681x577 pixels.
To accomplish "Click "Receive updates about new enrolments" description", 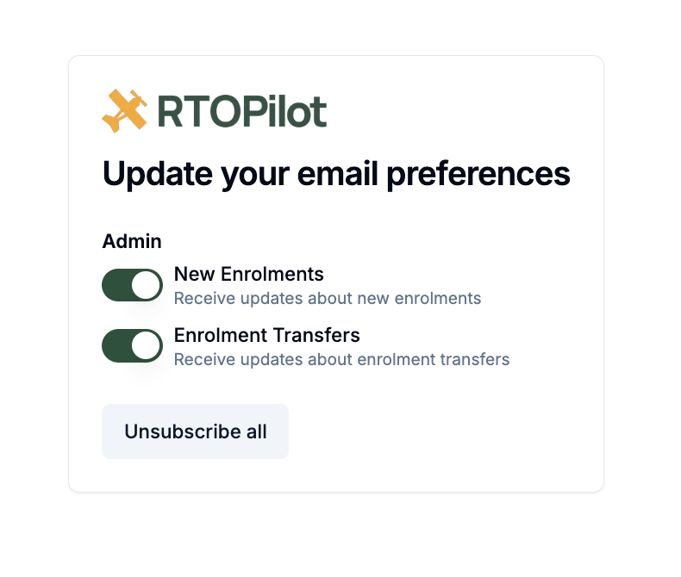I will 328,299.
